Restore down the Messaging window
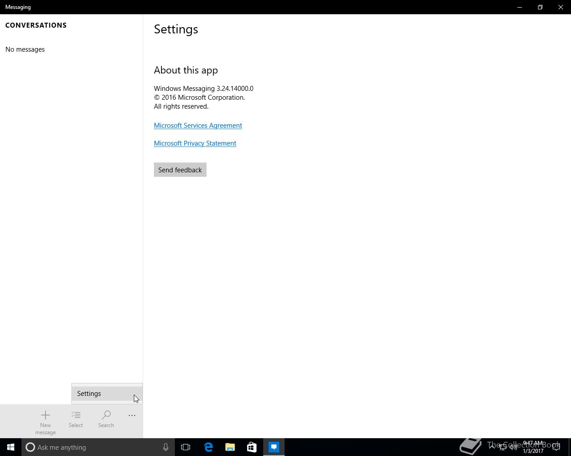 click(540, 7)
